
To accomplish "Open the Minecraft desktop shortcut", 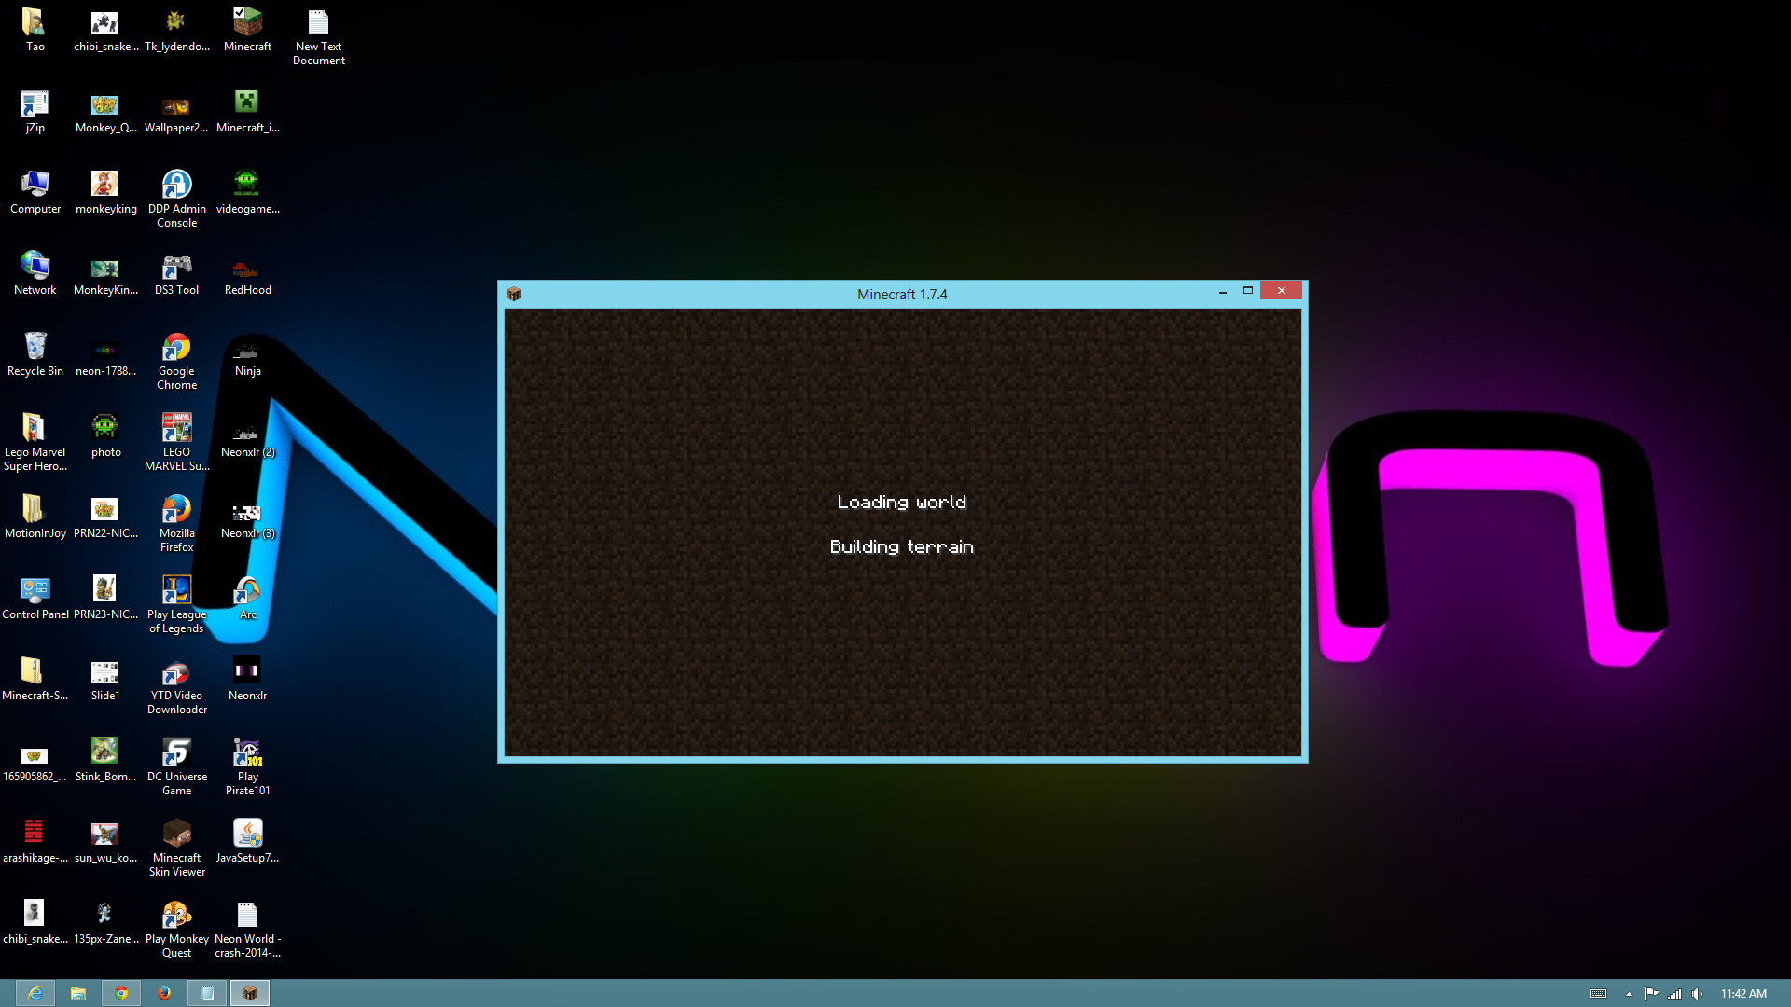I will click(x=247, y=23).
